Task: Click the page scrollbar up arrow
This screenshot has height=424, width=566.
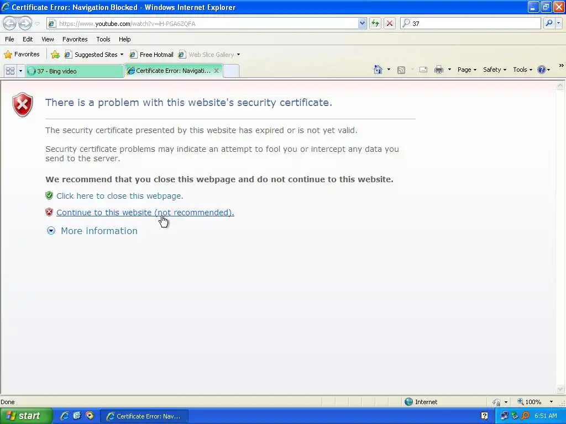Action: (x=560, y=86)
